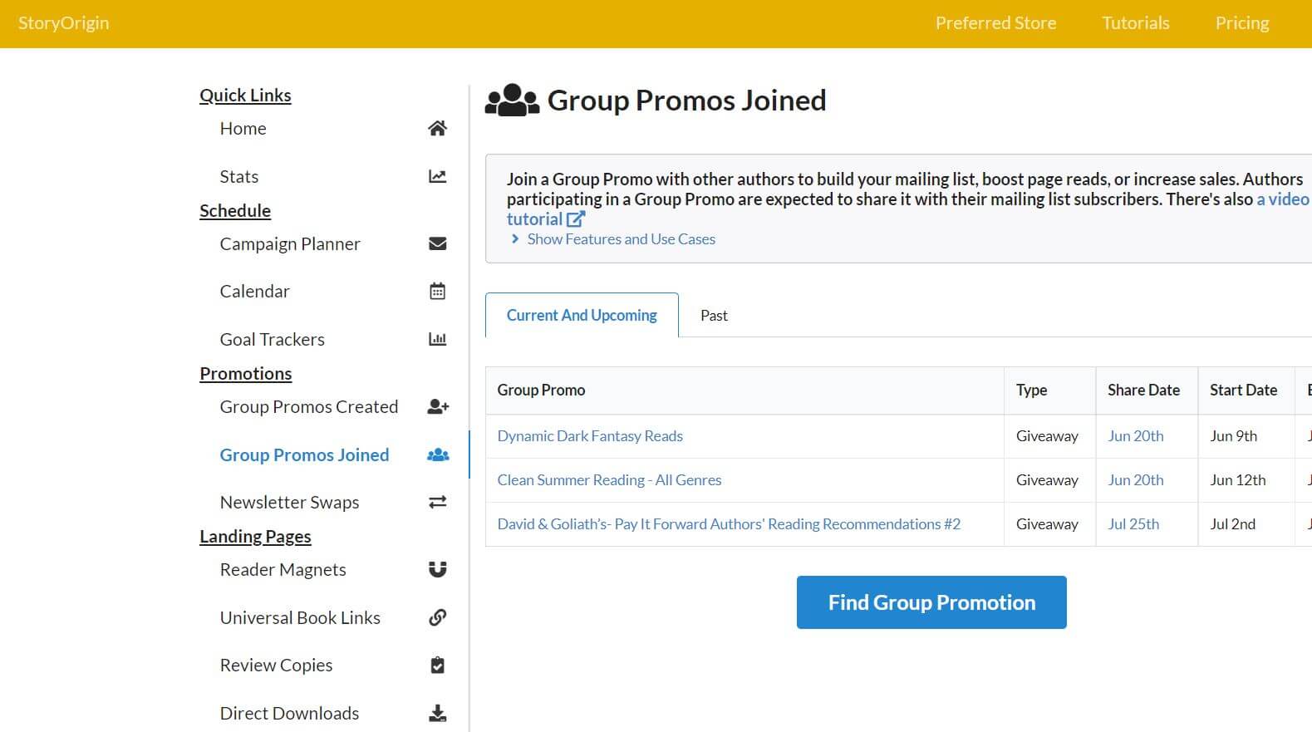Click the Group Promos Joined page title
This screenshot has height=732, width=1312.
click(686, 101)
